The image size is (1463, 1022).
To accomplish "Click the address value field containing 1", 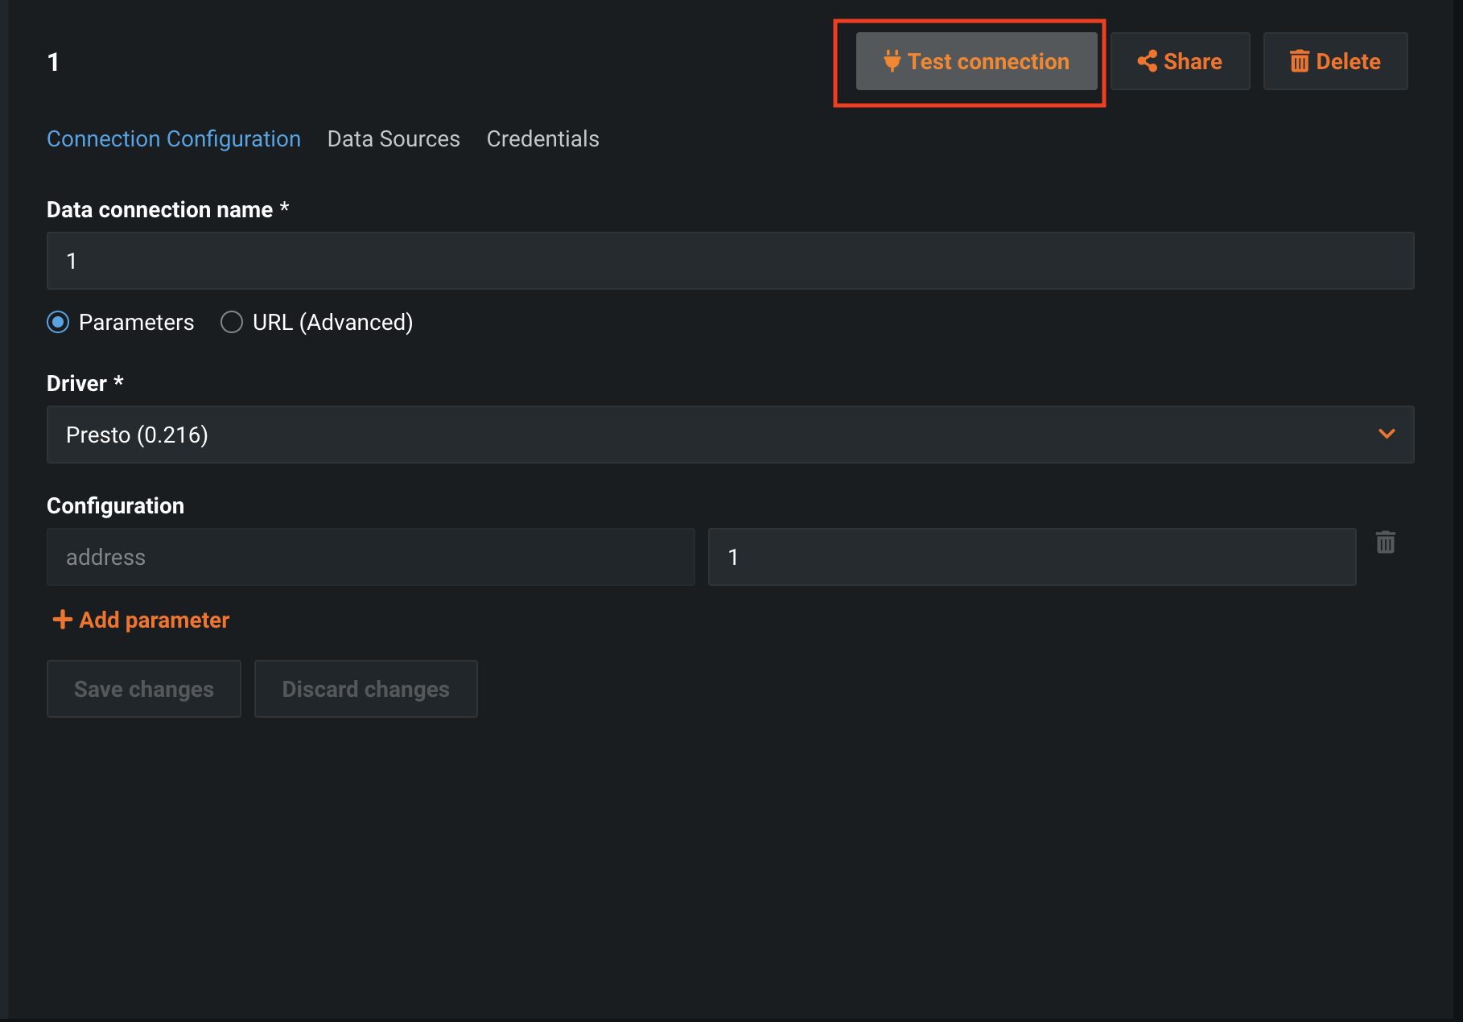I will pos(1032,557).
